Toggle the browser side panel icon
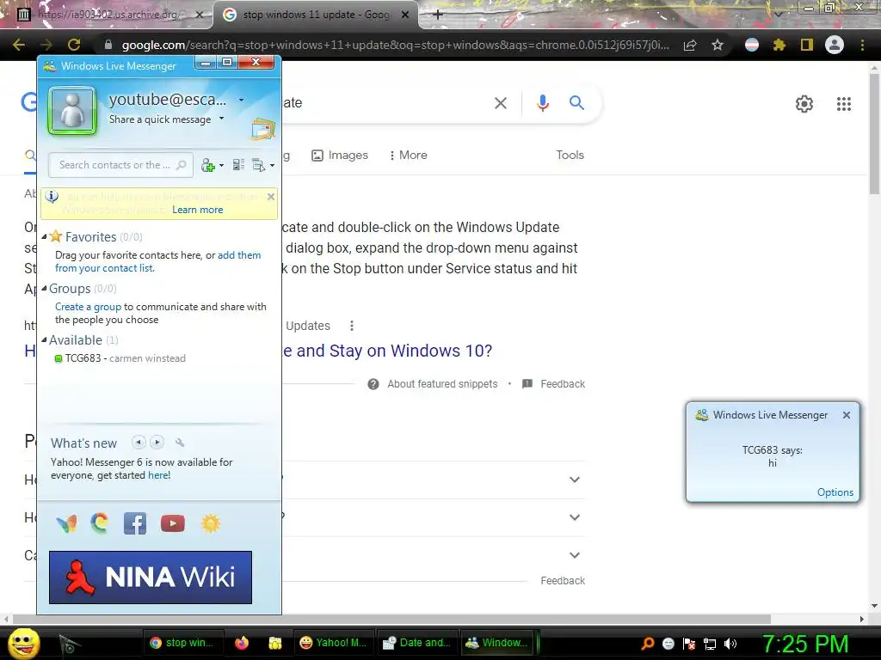The width and height of the screenshot is (881, 660). tap(807, 45)
